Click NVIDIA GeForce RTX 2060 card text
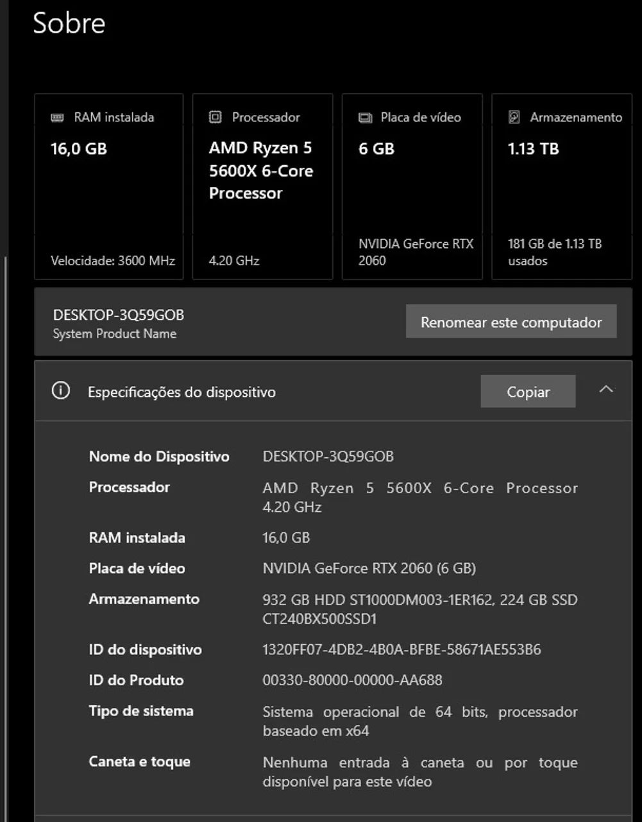The height and width of the screenshot is (822, 642). click(x=416, y=252)
